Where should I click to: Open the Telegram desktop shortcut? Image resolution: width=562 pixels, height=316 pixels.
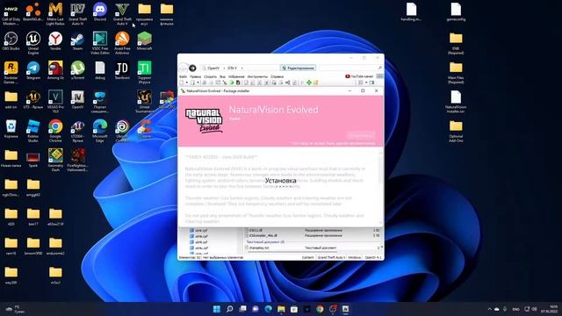coord(33,70)
